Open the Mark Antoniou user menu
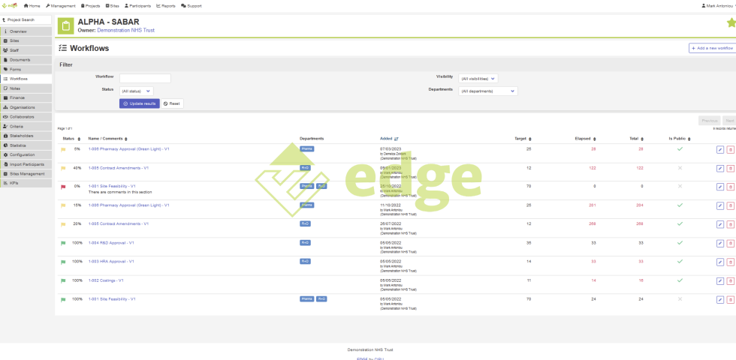 (718, 6)
